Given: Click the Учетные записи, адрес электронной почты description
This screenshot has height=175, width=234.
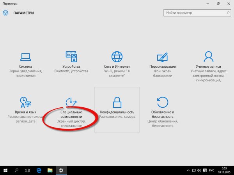Looking at the screenshot, I should (x=209, y=75).
